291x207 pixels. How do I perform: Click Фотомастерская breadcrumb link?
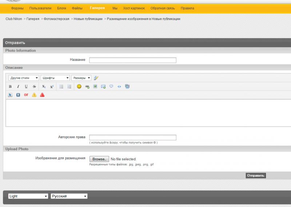(56, 19)
